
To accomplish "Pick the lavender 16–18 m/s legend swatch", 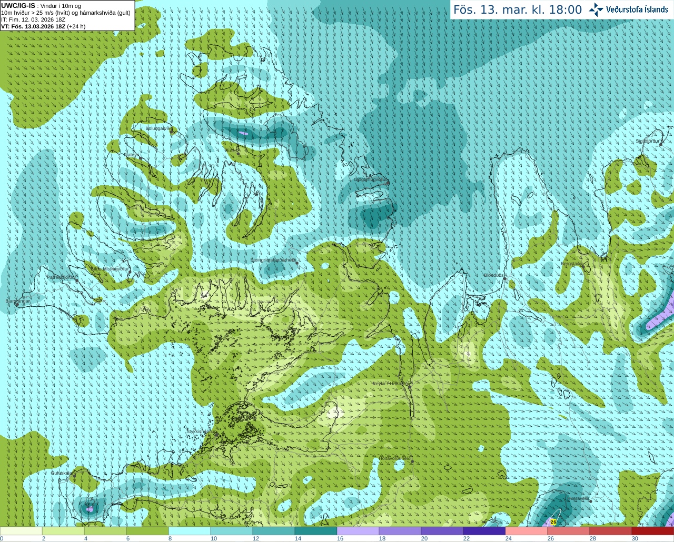I will coord(358,531).
